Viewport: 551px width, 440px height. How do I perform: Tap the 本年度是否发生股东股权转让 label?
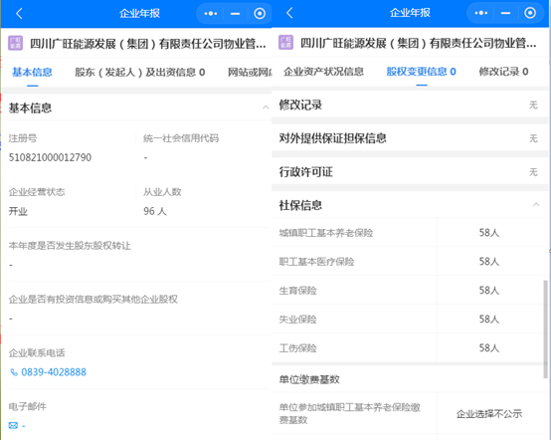[x=70, y=246]
